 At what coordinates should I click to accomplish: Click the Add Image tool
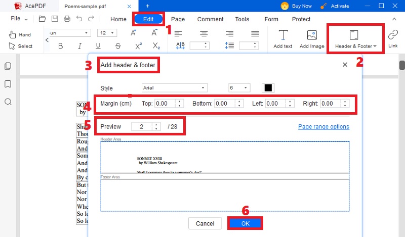(x=312, y=39)
